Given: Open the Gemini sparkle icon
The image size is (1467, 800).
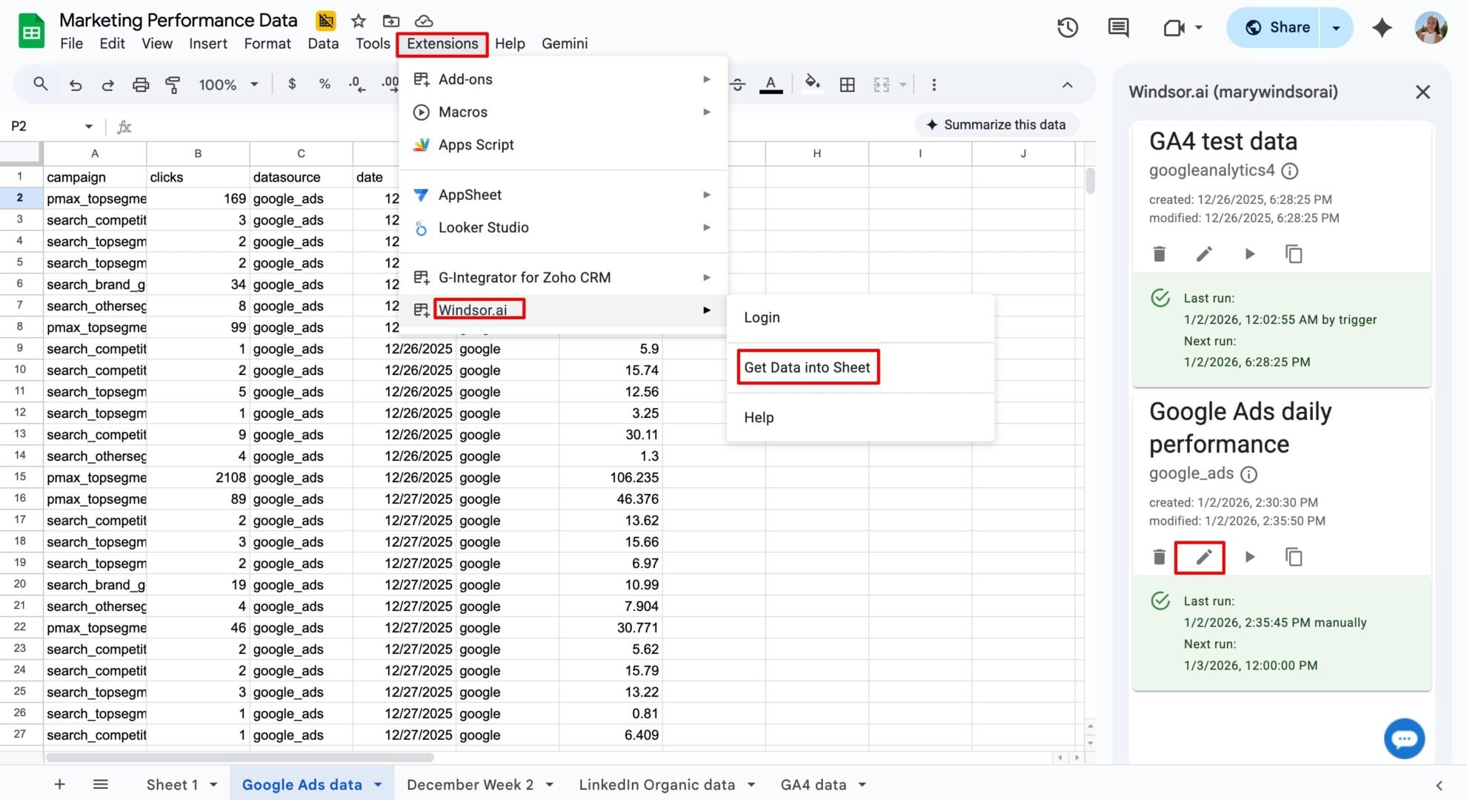Looking at the screenshot, I should (x=1382, y=28).
